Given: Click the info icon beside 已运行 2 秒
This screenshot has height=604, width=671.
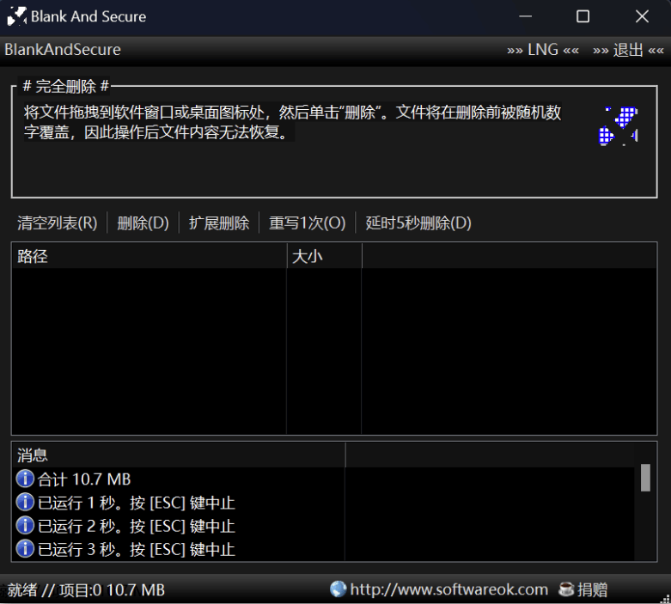Looking at the screenshot, I should click(x=25, y=525).
